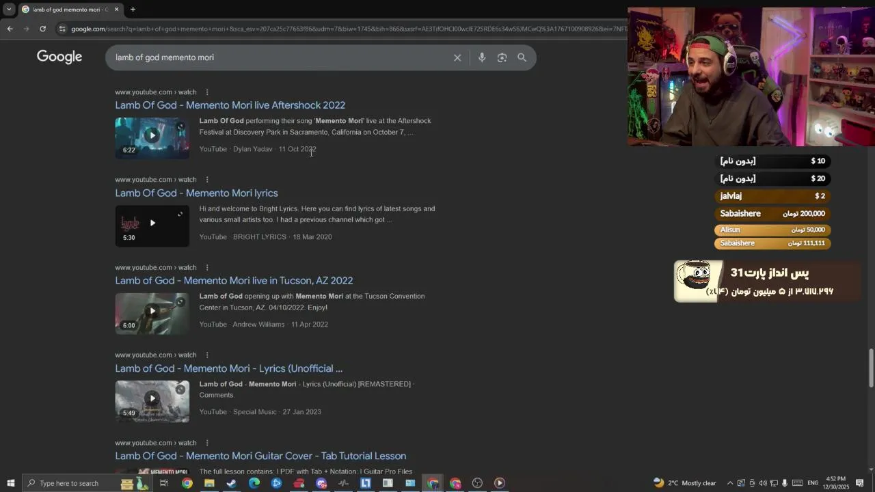
Task: Open 'Memento Mori live in Tucson, AZ 2022' link
Action: (234, 281)
